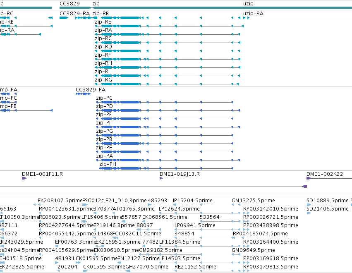Open protein zip-PA

[x=104, y=156]
